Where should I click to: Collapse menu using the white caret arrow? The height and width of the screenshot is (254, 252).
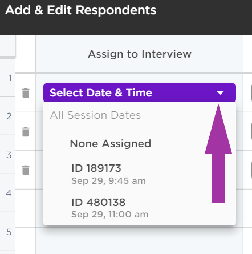pos(220,92)
